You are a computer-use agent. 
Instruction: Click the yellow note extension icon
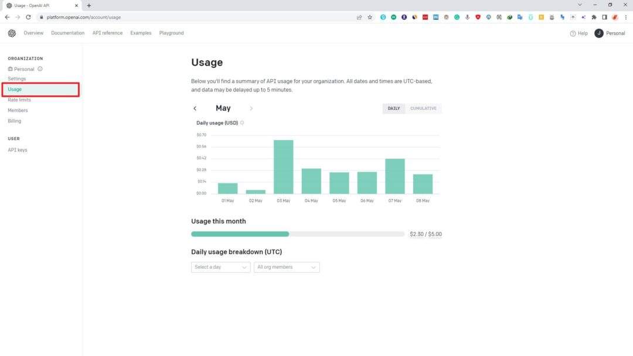pos(542,18)
